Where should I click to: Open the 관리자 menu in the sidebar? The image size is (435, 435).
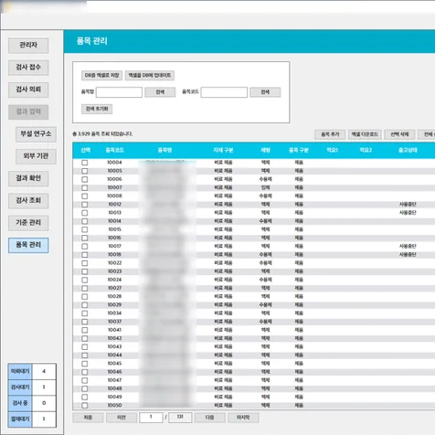coord(28,46)
